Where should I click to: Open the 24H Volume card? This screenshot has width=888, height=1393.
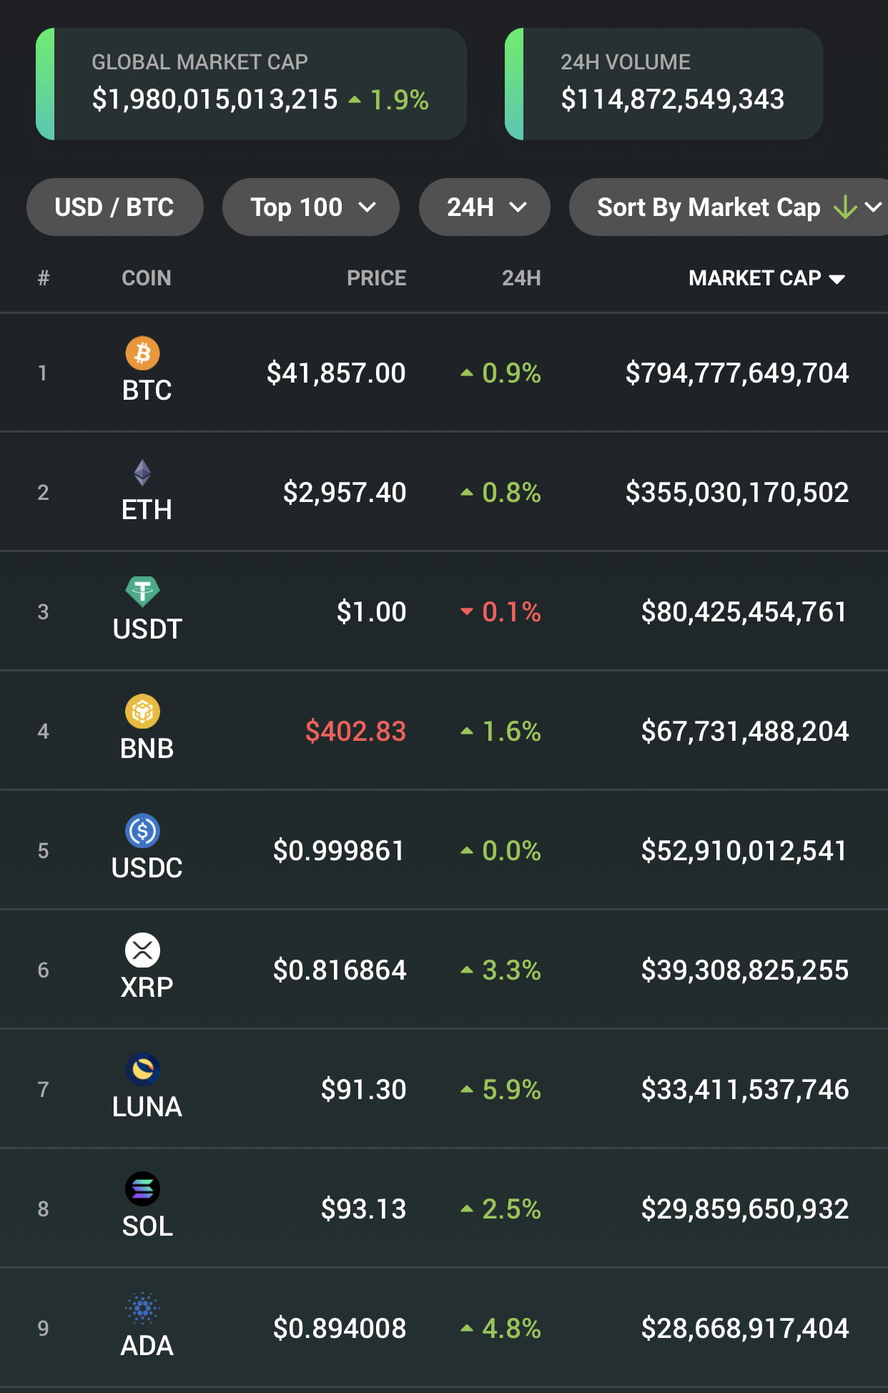click(663, 84)
